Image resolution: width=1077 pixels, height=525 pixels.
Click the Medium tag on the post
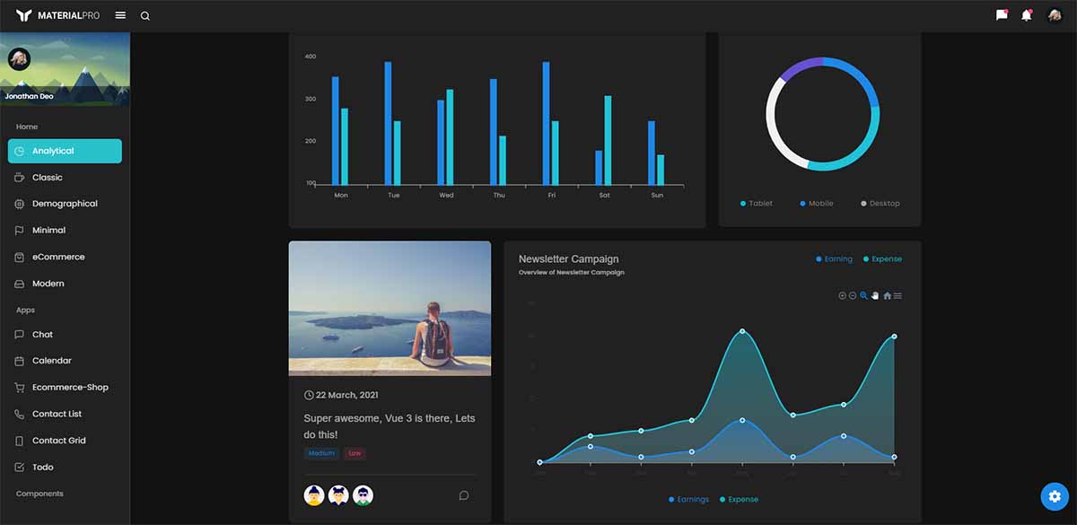pyautogui.click(x=321, y=453)
